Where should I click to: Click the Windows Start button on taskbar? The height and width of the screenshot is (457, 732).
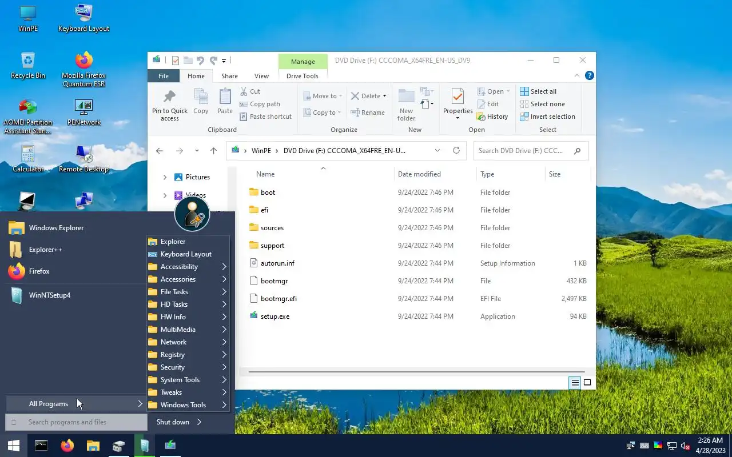[14, 446]
